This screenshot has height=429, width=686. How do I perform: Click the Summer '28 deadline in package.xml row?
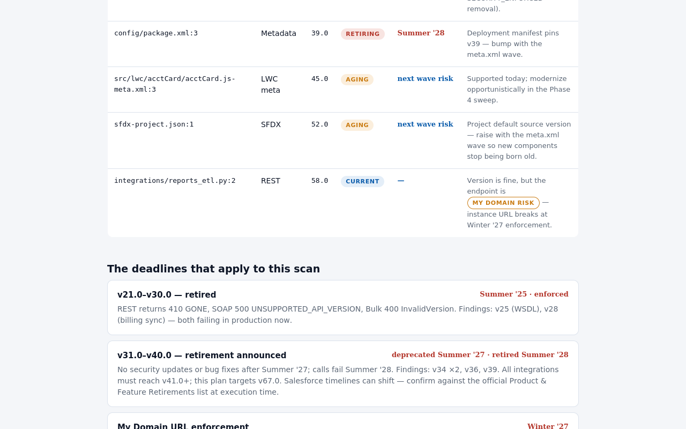pyautogui.click(x=421, y=33)
